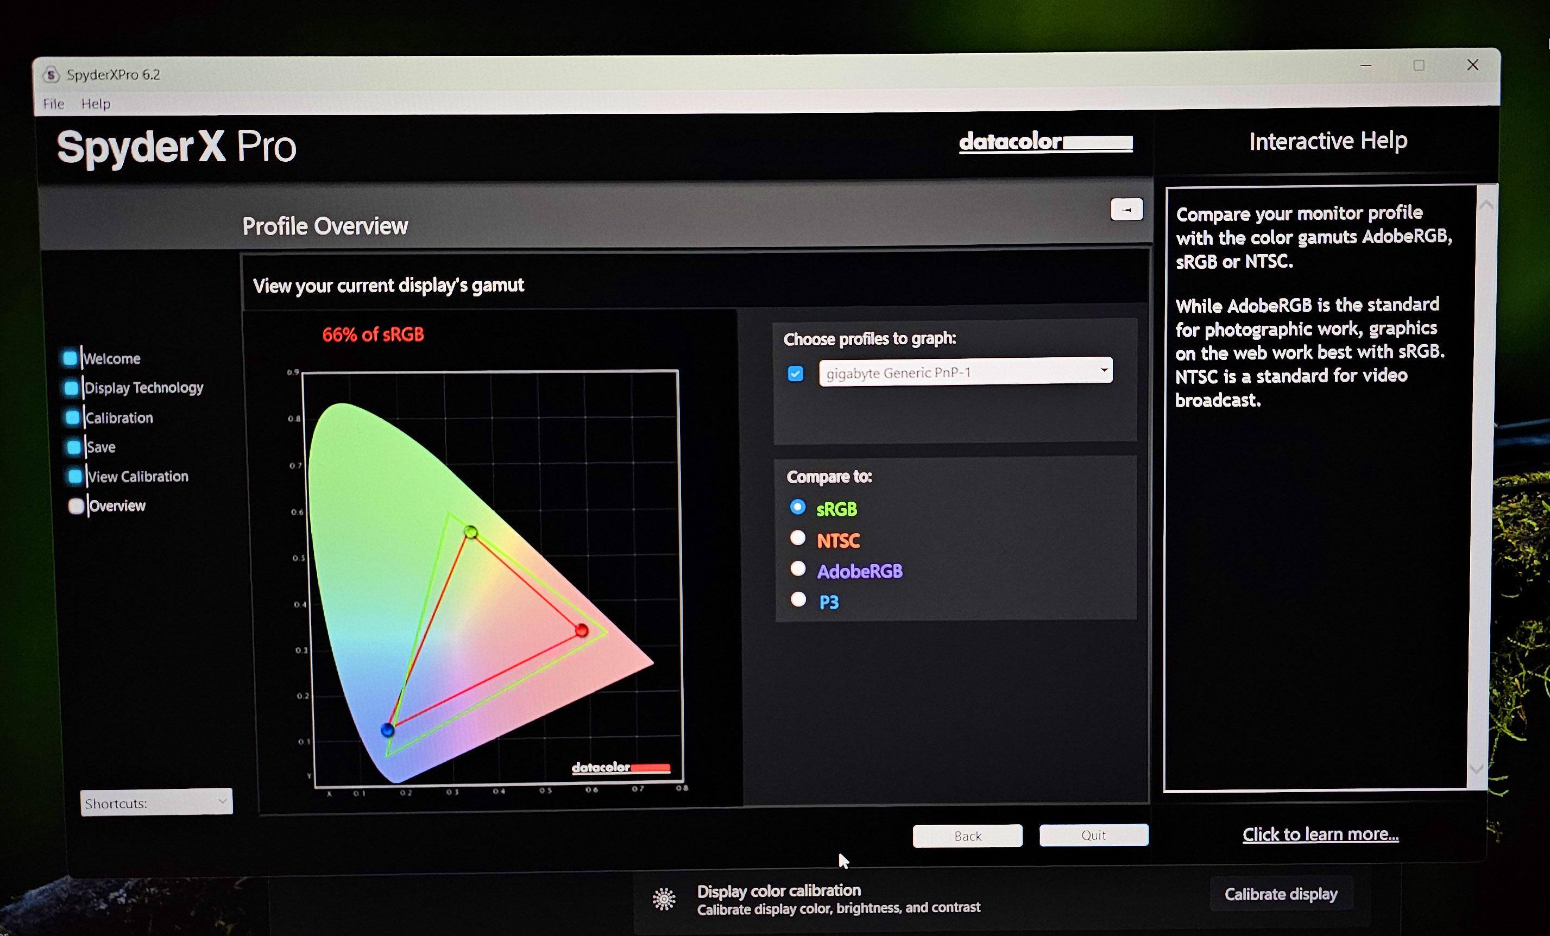Click the Save step blue indicator
The width and height of the screenshot is (1550, 936).
pyautogui.click(x=74, y=447)
